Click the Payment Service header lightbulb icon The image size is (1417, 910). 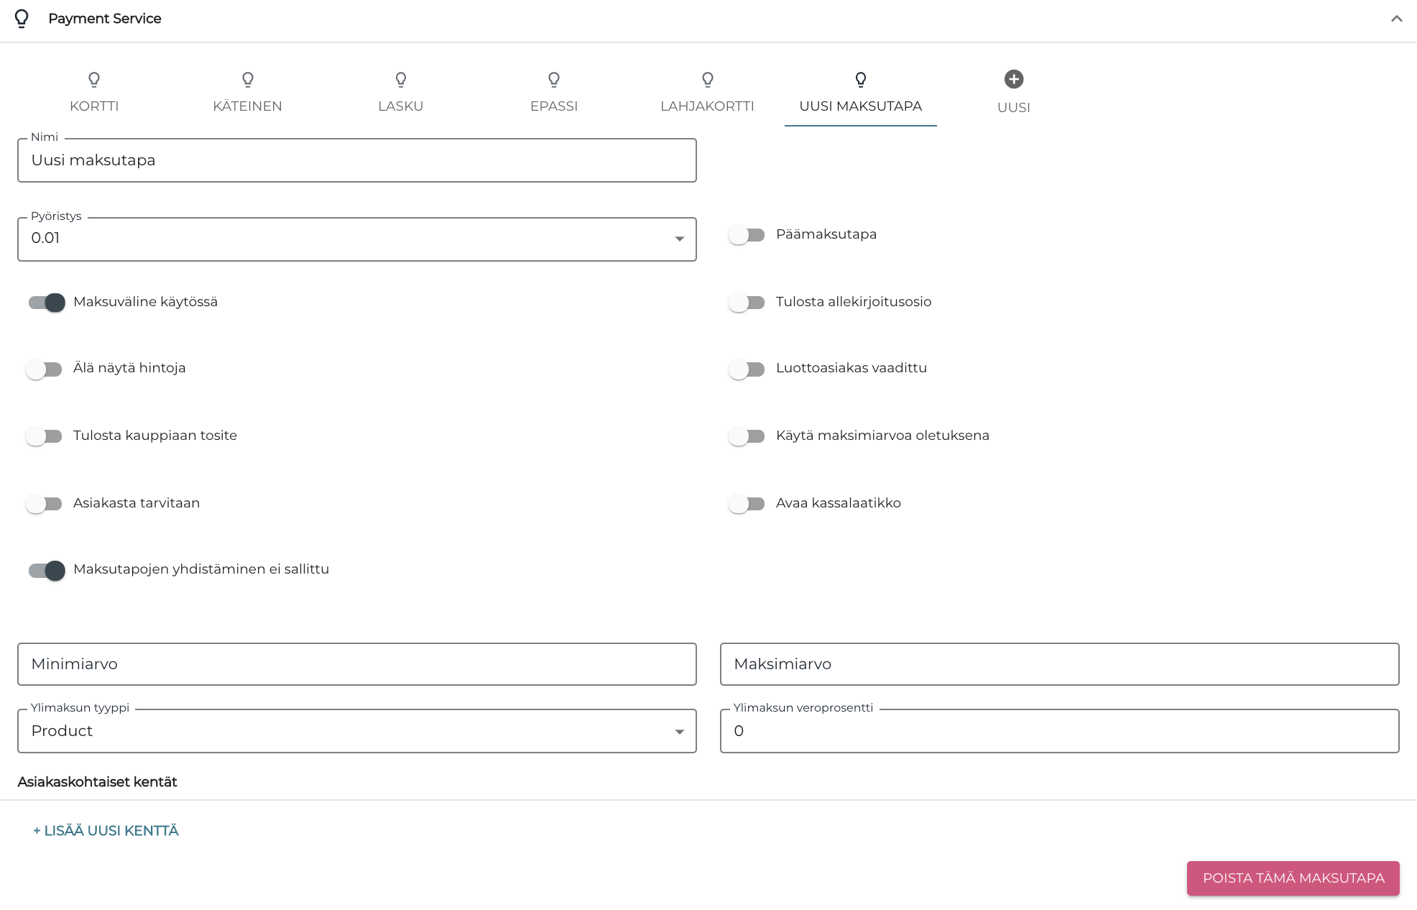(22, 18)
